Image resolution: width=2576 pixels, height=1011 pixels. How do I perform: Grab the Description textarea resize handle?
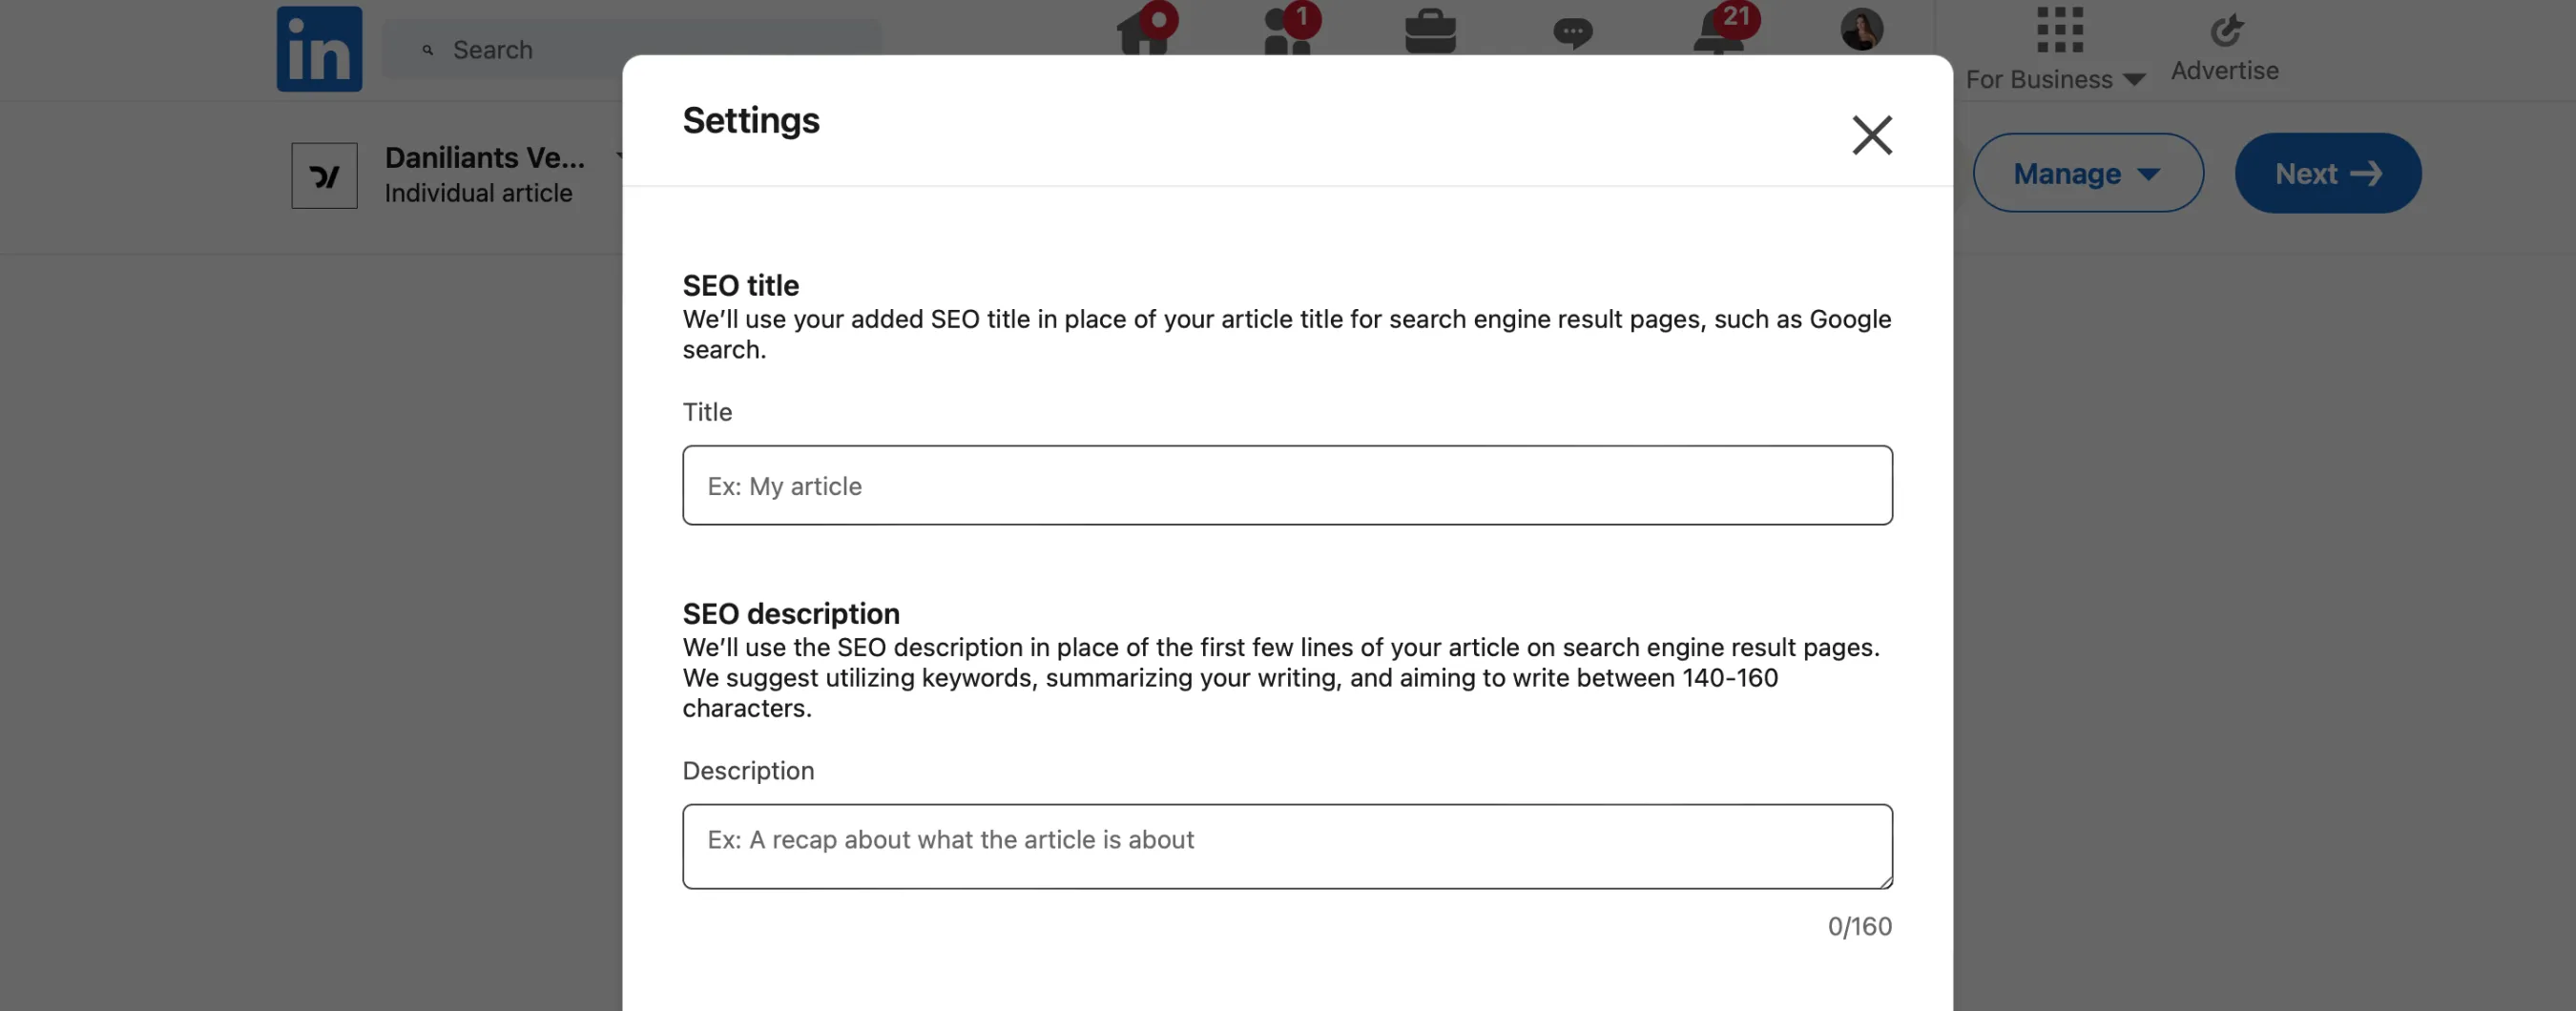click(1884, 880)
